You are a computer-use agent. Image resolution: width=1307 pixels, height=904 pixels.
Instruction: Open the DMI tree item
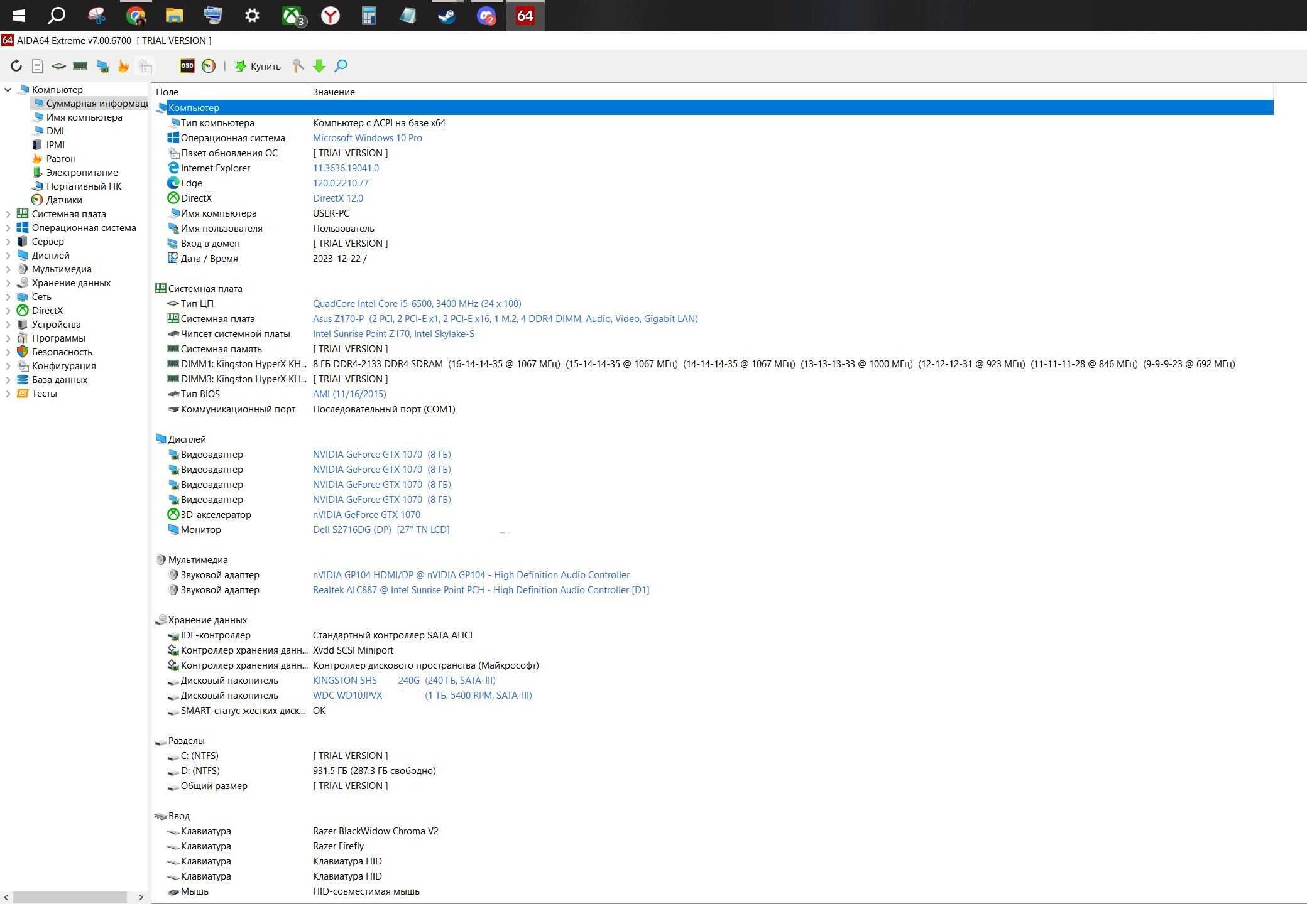55,131
